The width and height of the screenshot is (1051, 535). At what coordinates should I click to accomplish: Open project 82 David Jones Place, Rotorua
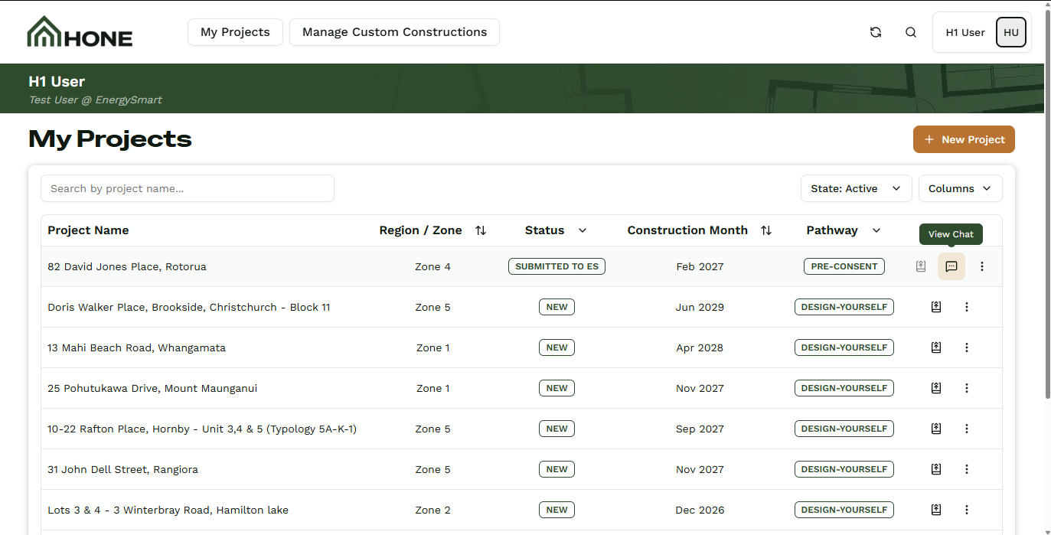(127, 266)
